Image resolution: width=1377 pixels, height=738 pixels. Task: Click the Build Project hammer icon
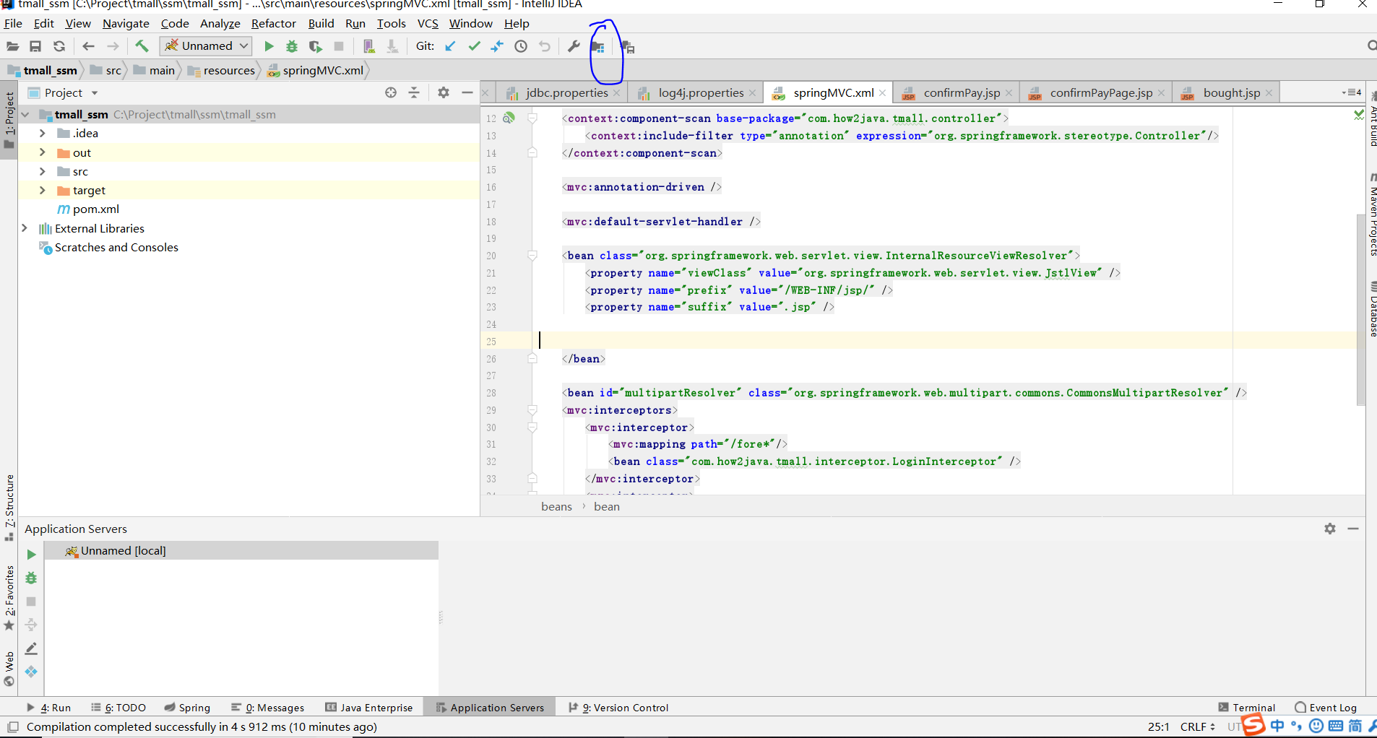(x=142, y=46)
